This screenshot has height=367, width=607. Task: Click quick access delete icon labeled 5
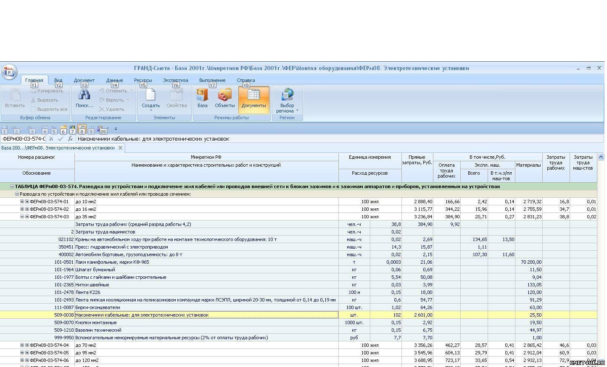[x=54, y=129]
